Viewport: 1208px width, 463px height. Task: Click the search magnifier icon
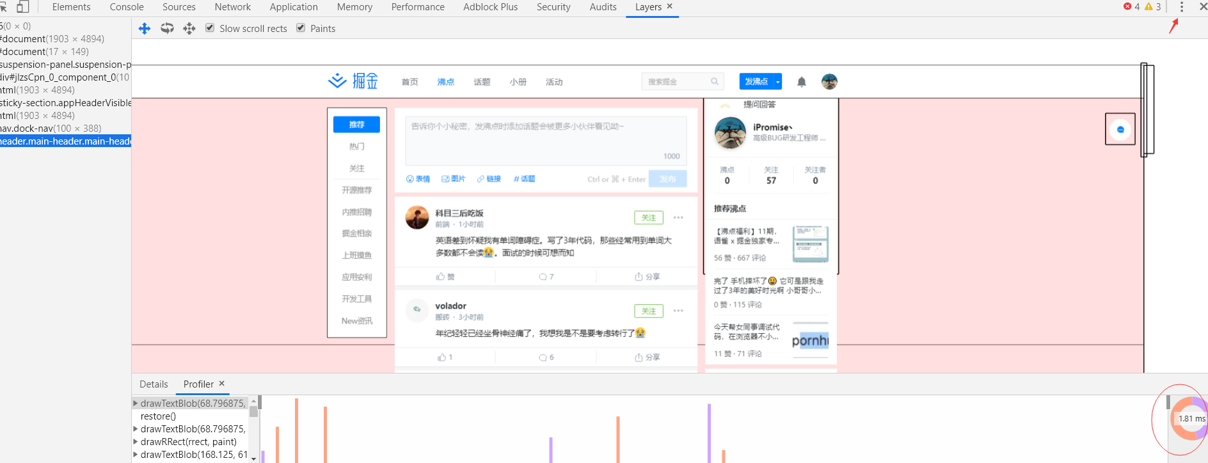[x=715, y=81]
